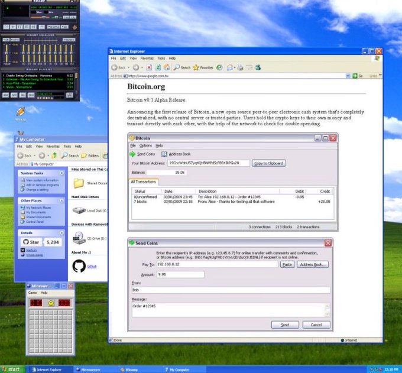
Task: Open the Options menu in Bitcoin window
Action: pos(145,145)
